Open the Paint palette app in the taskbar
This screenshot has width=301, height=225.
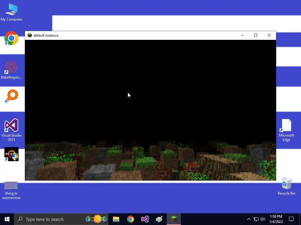click(159, 219)
